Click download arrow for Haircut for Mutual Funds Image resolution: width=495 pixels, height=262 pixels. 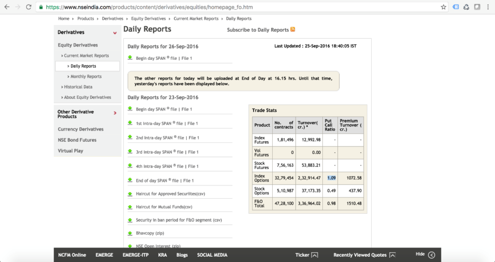click(130, 207)
